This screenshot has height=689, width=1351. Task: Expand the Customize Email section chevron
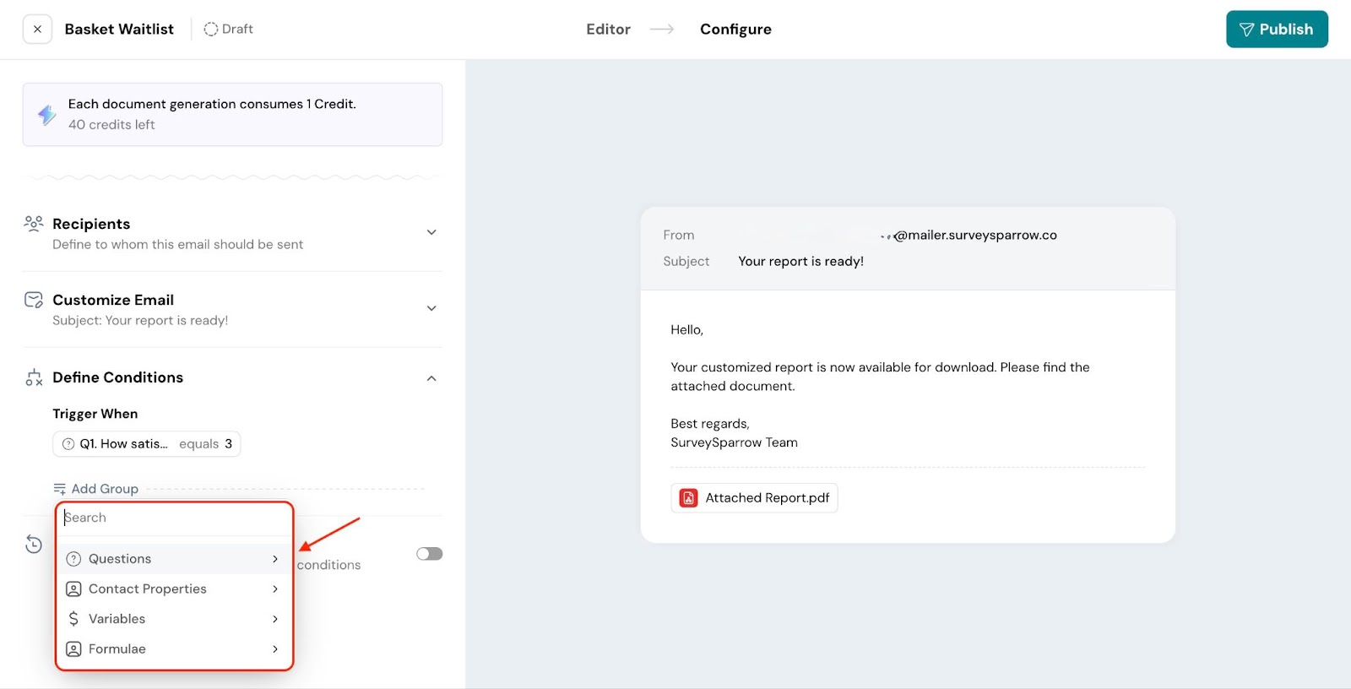click(x=431, y=308)
